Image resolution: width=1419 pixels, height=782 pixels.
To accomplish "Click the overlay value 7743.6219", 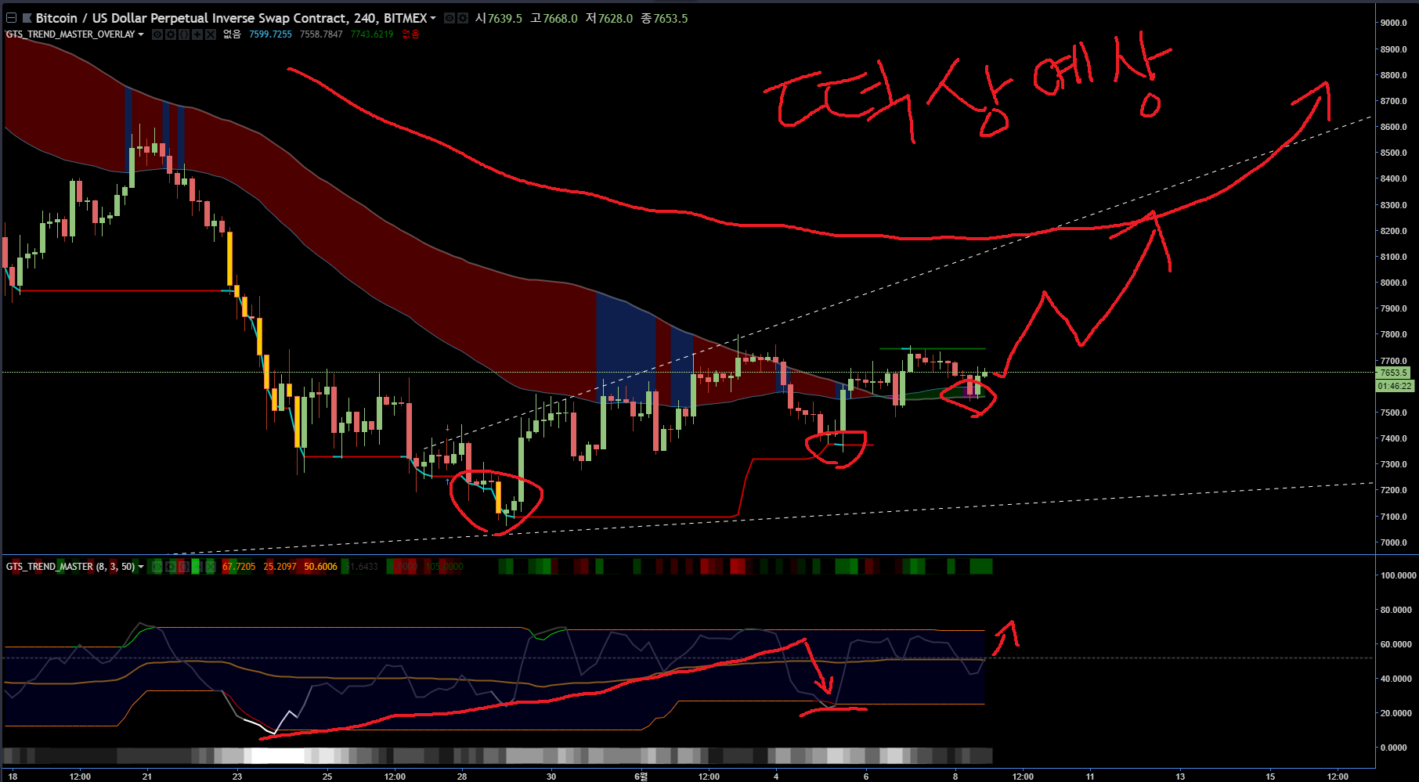I will point(372,34).
